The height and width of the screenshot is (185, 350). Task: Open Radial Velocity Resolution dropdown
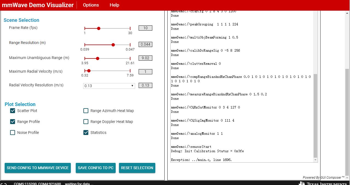coord(109,86)
